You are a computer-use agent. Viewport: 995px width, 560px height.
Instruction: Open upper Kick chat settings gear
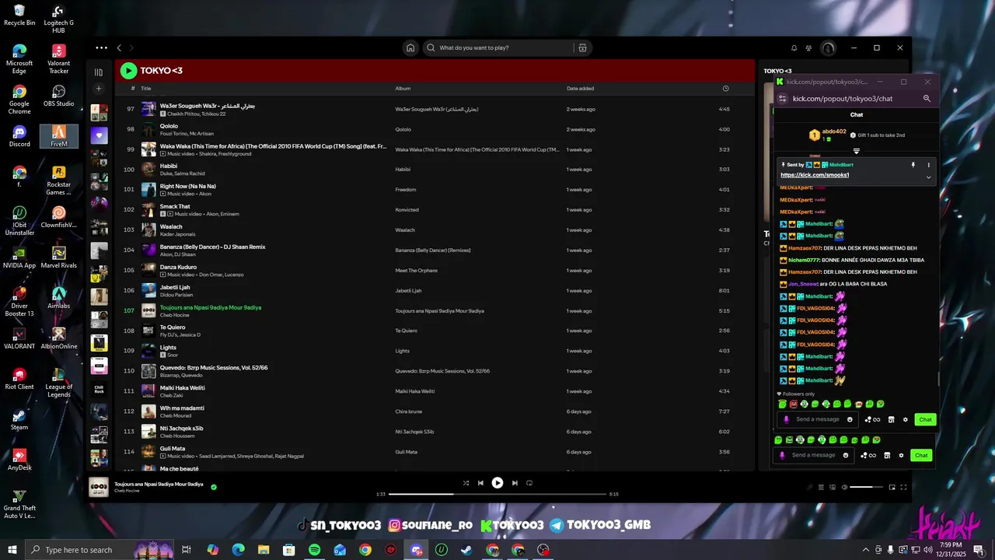click(905, 419)
